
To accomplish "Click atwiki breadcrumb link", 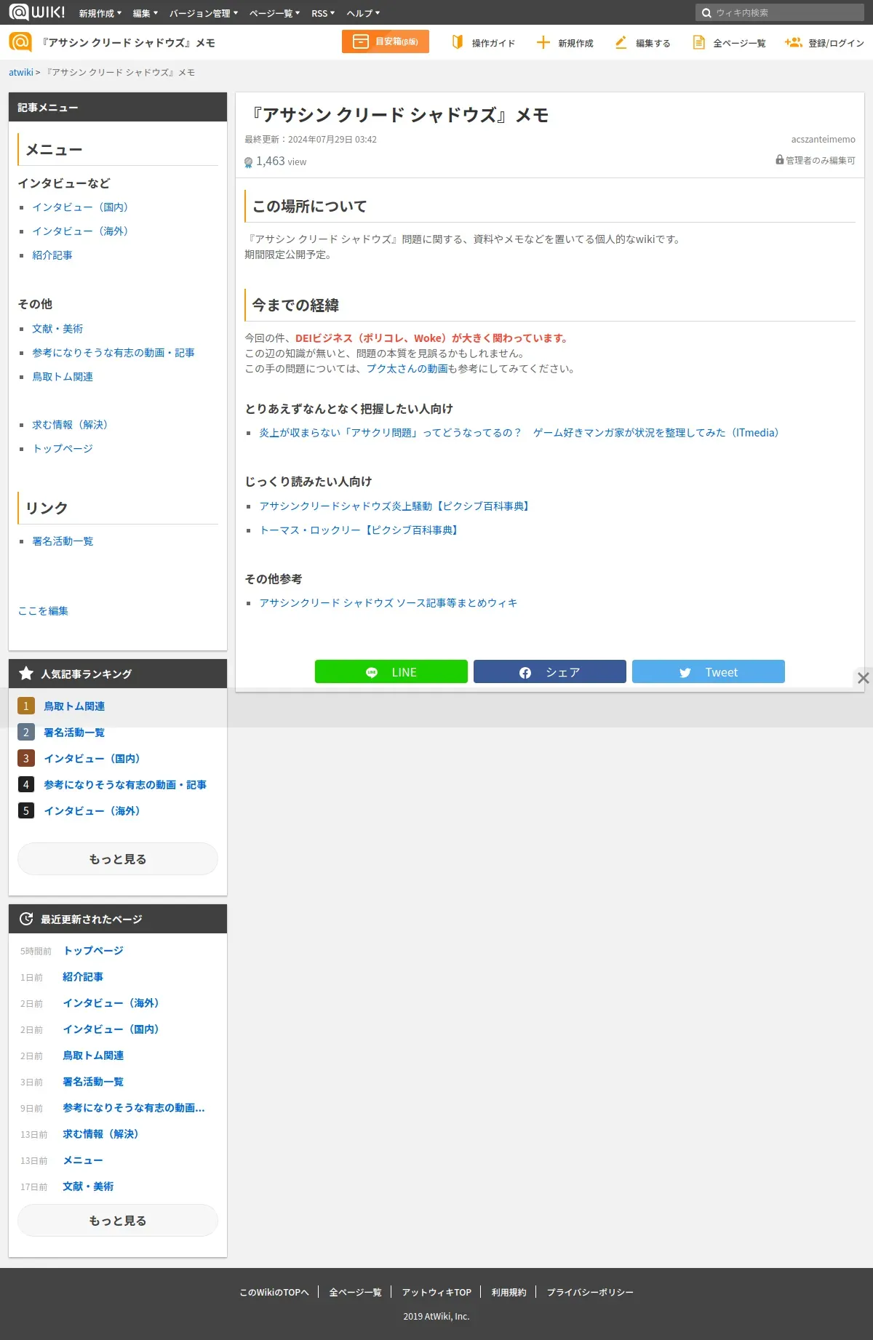I will [21, 72].
